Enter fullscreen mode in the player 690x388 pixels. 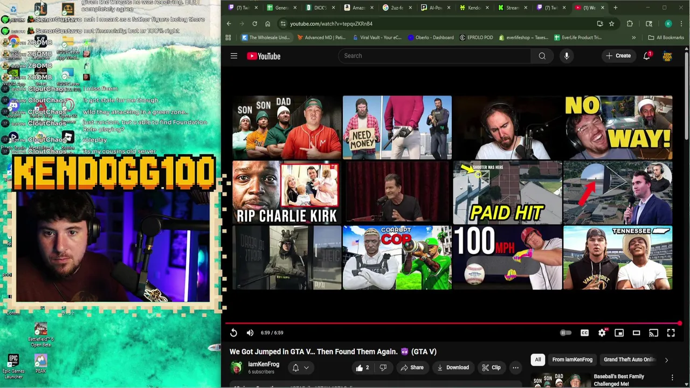tap(671, 332)
